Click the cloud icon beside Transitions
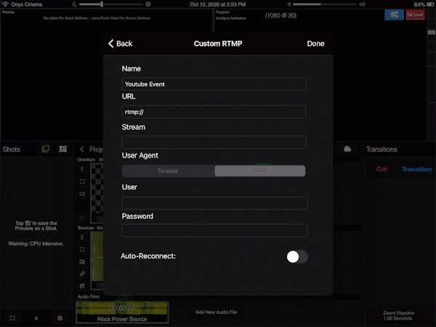 pyautogui.click(x=347, y=149)
